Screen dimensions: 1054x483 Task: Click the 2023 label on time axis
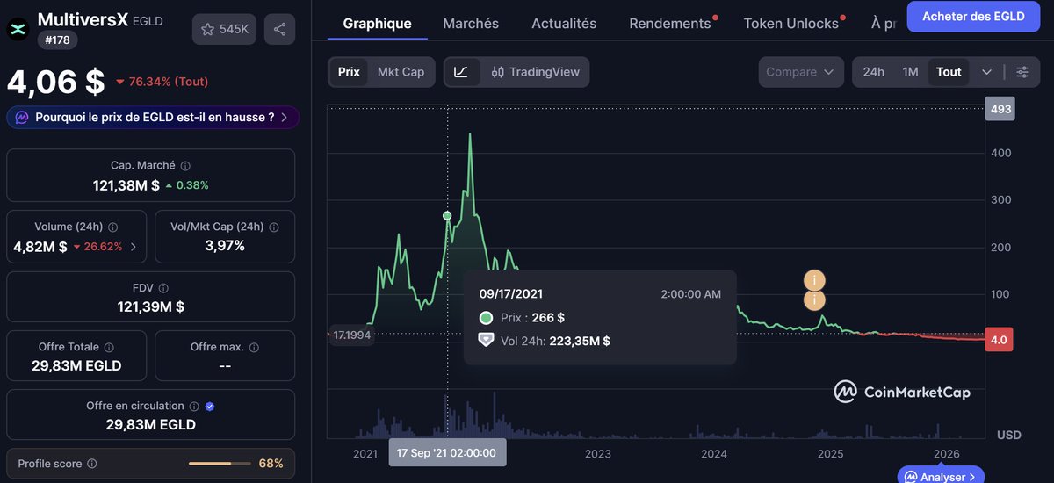pyautogui.click(x=598, y=454)
